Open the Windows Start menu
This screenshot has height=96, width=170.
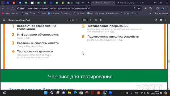[x=46, y=93]
